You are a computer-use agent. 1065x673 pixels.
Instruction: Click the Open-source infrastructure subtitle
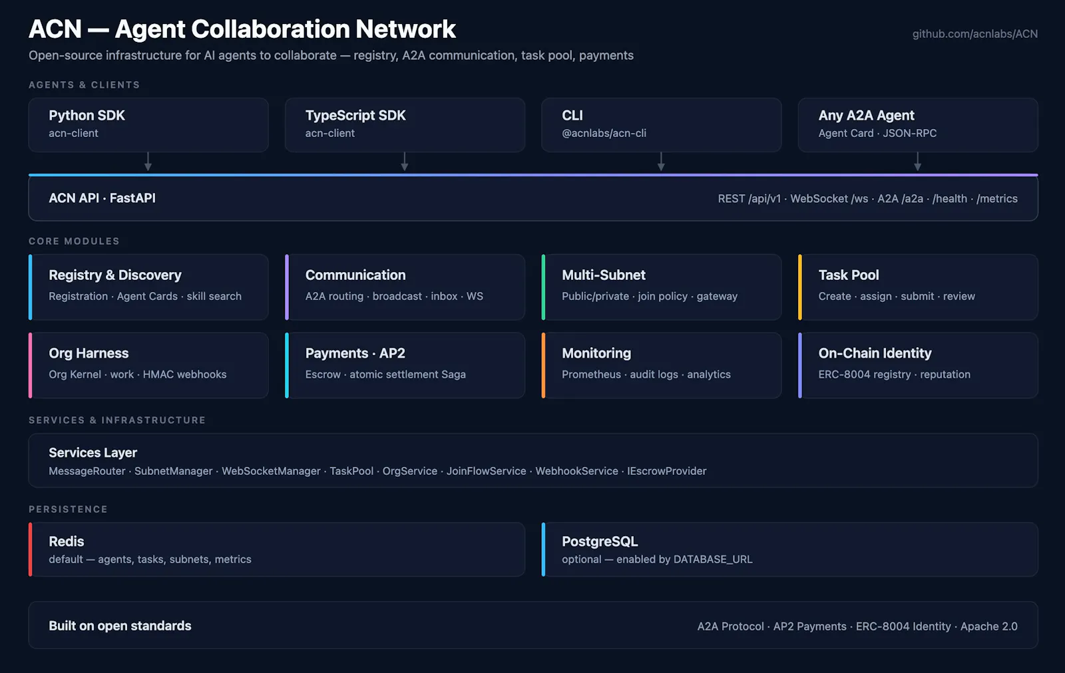(331, 55)
